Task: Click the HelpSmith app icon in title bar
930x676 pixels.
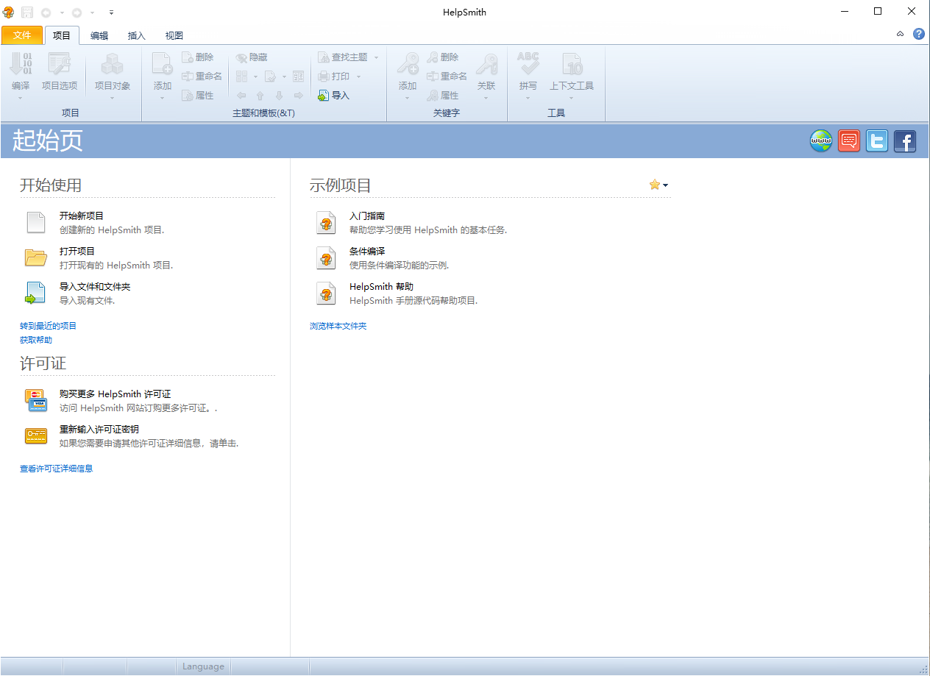Action: click(9, 13)
